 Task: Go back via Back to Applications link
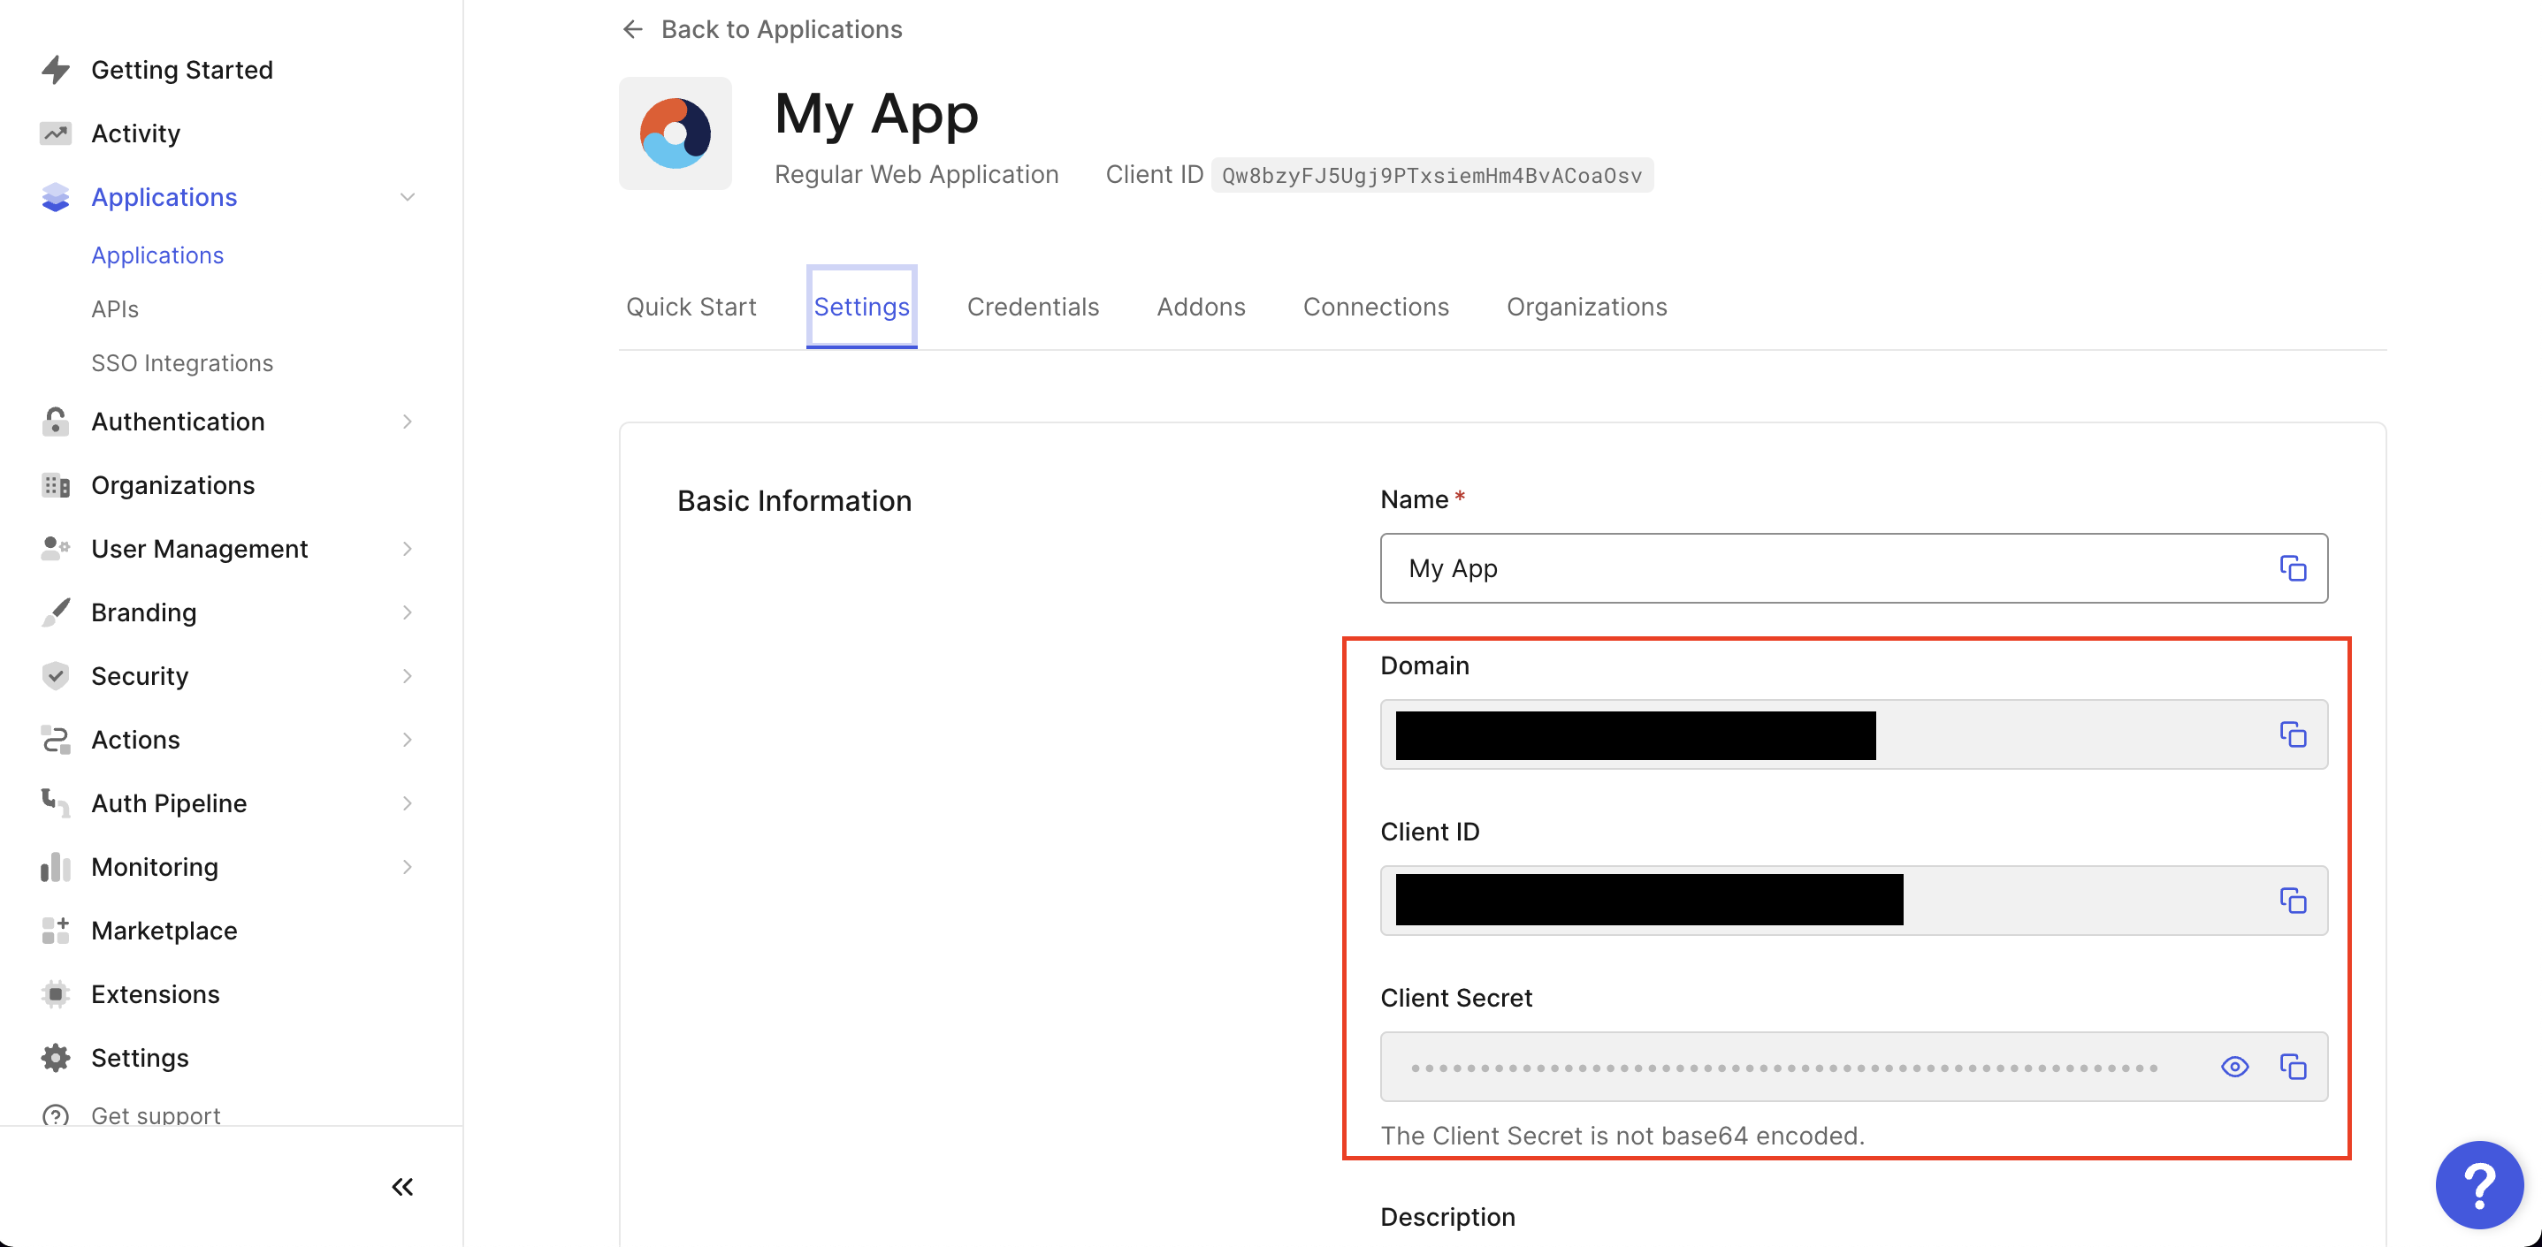tap(782, 28)
